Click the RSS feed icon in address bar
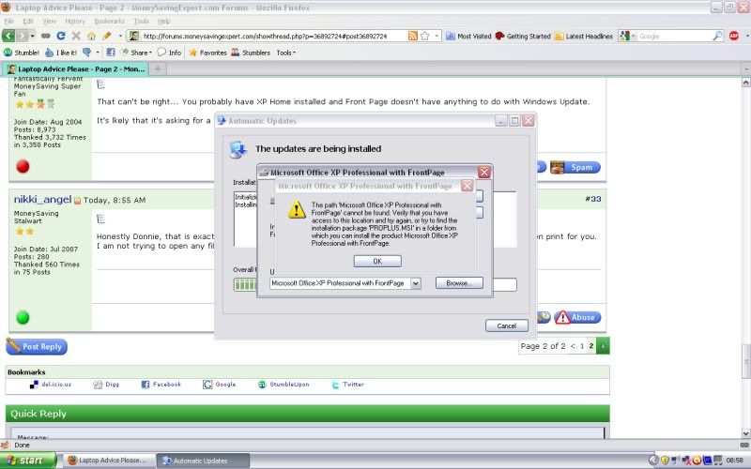This screenshot has width=751, height=469. 412,36
